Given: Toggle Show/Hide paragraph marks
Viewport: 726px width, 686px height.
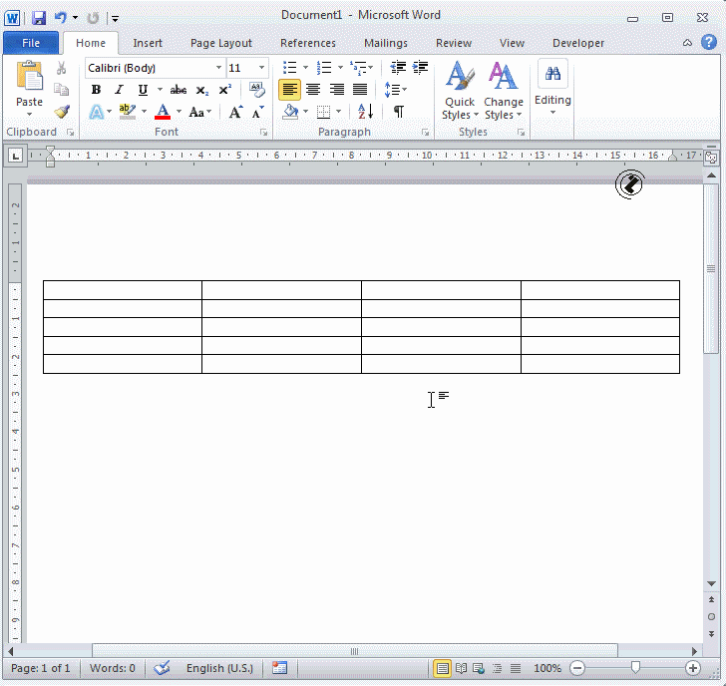Looking at the screenshot, I should point(398,112).
